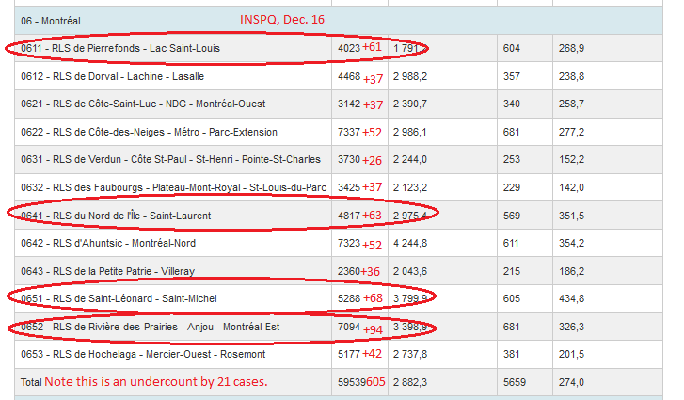Click rate value 2 043,6
Image resolution: width=684 pixels, height=400 pixels.
[x=410, y=271]
